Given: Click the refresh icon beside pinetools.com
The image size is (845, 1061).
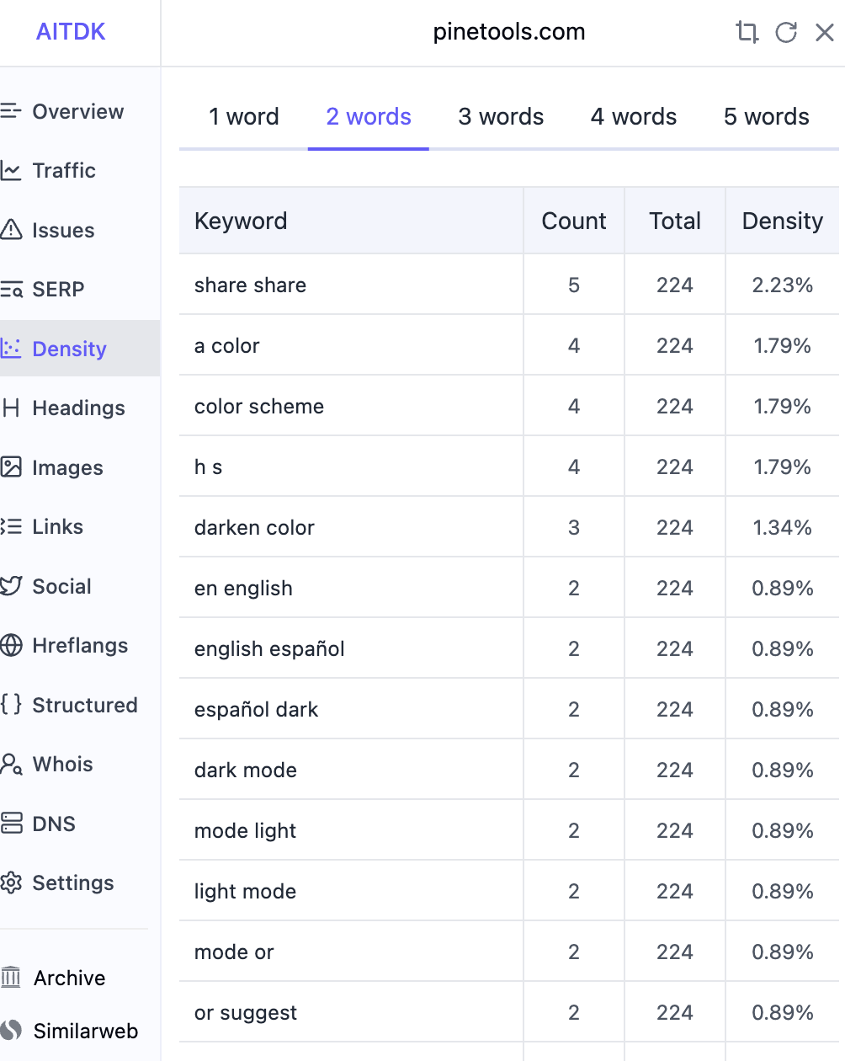Looking at the screenshot, I should [786, 32].
